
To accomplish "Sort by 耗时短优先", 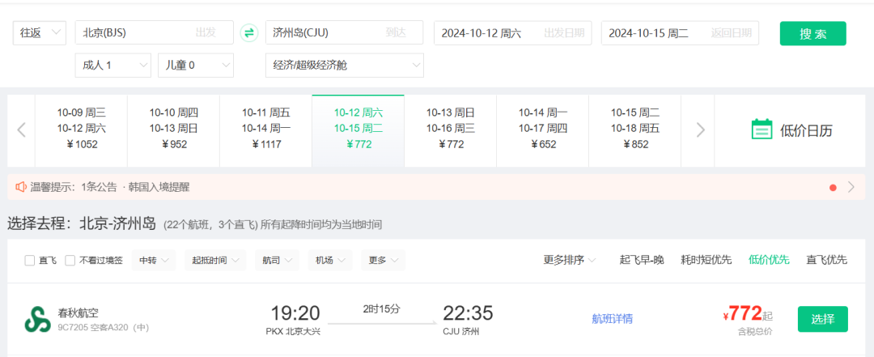I will [x=706, y=260].
